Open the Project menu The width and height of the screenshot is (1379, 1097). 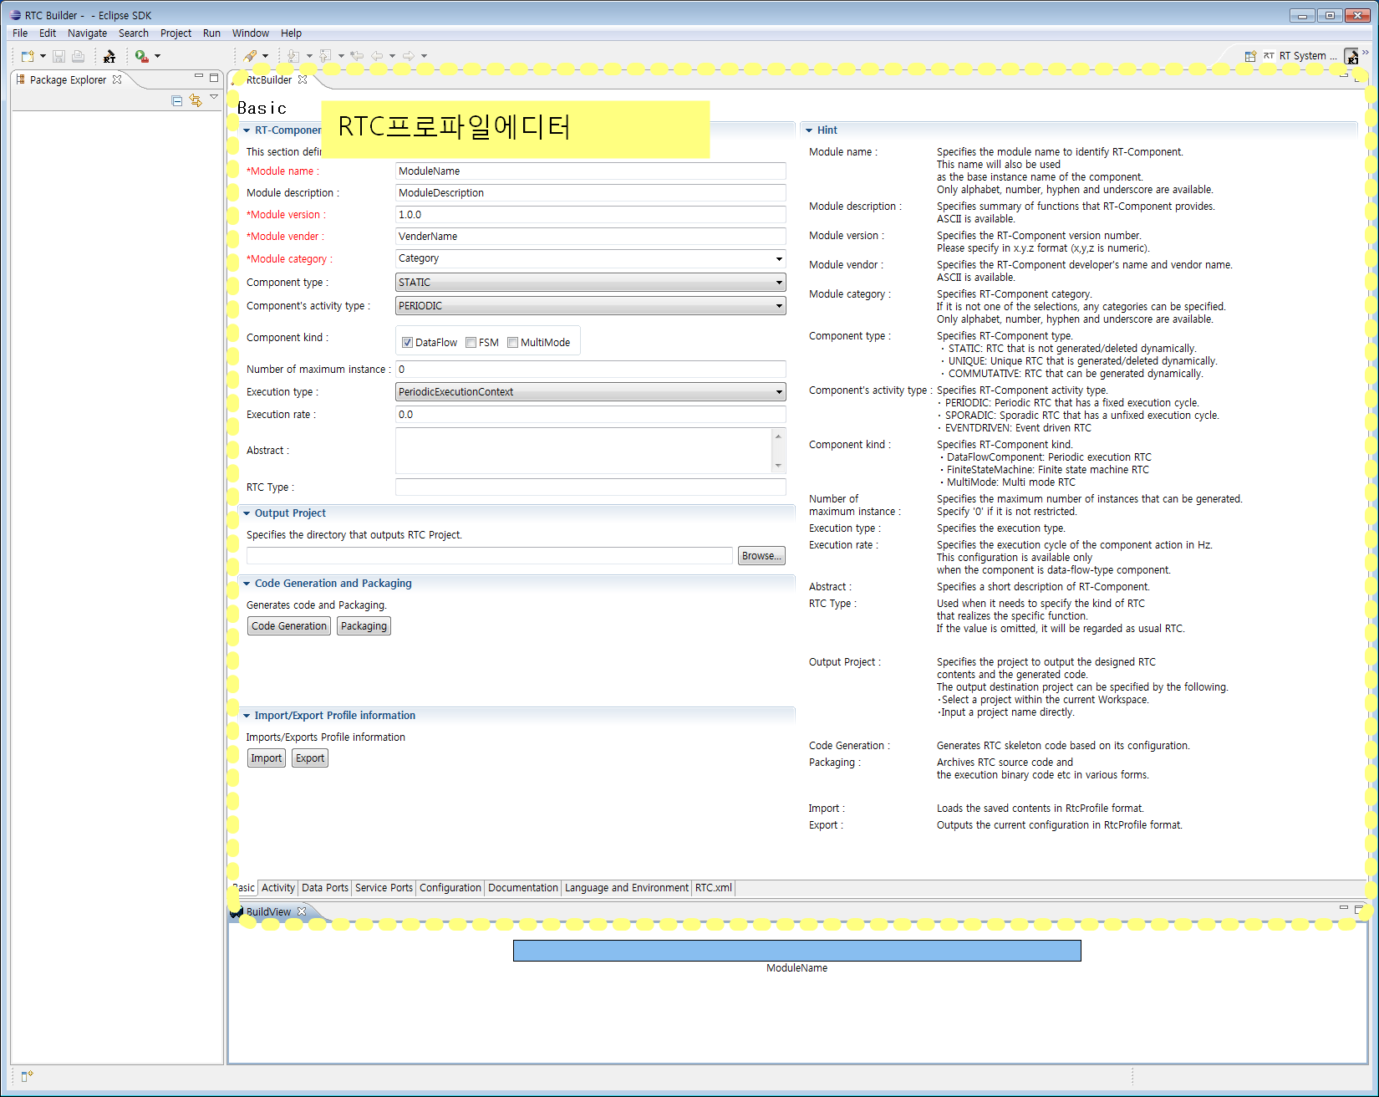click(176, 33)
